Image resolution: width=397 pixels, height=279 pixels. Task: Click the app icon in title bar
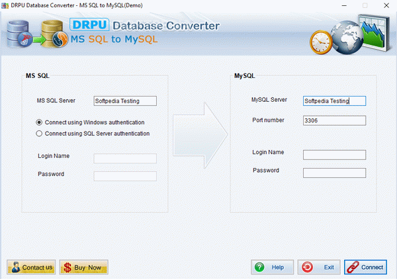pos(5,5)
